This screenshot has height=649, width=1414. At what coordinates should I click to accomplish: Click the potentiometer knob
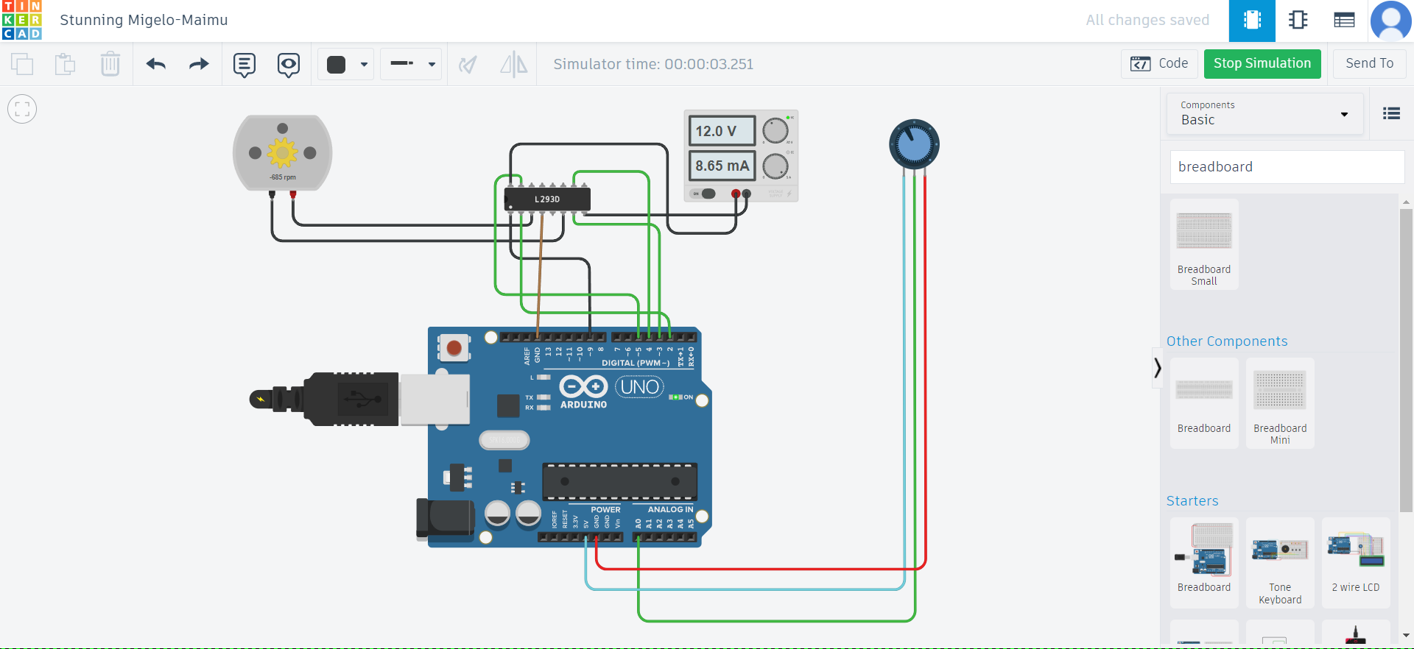[914, 144]
